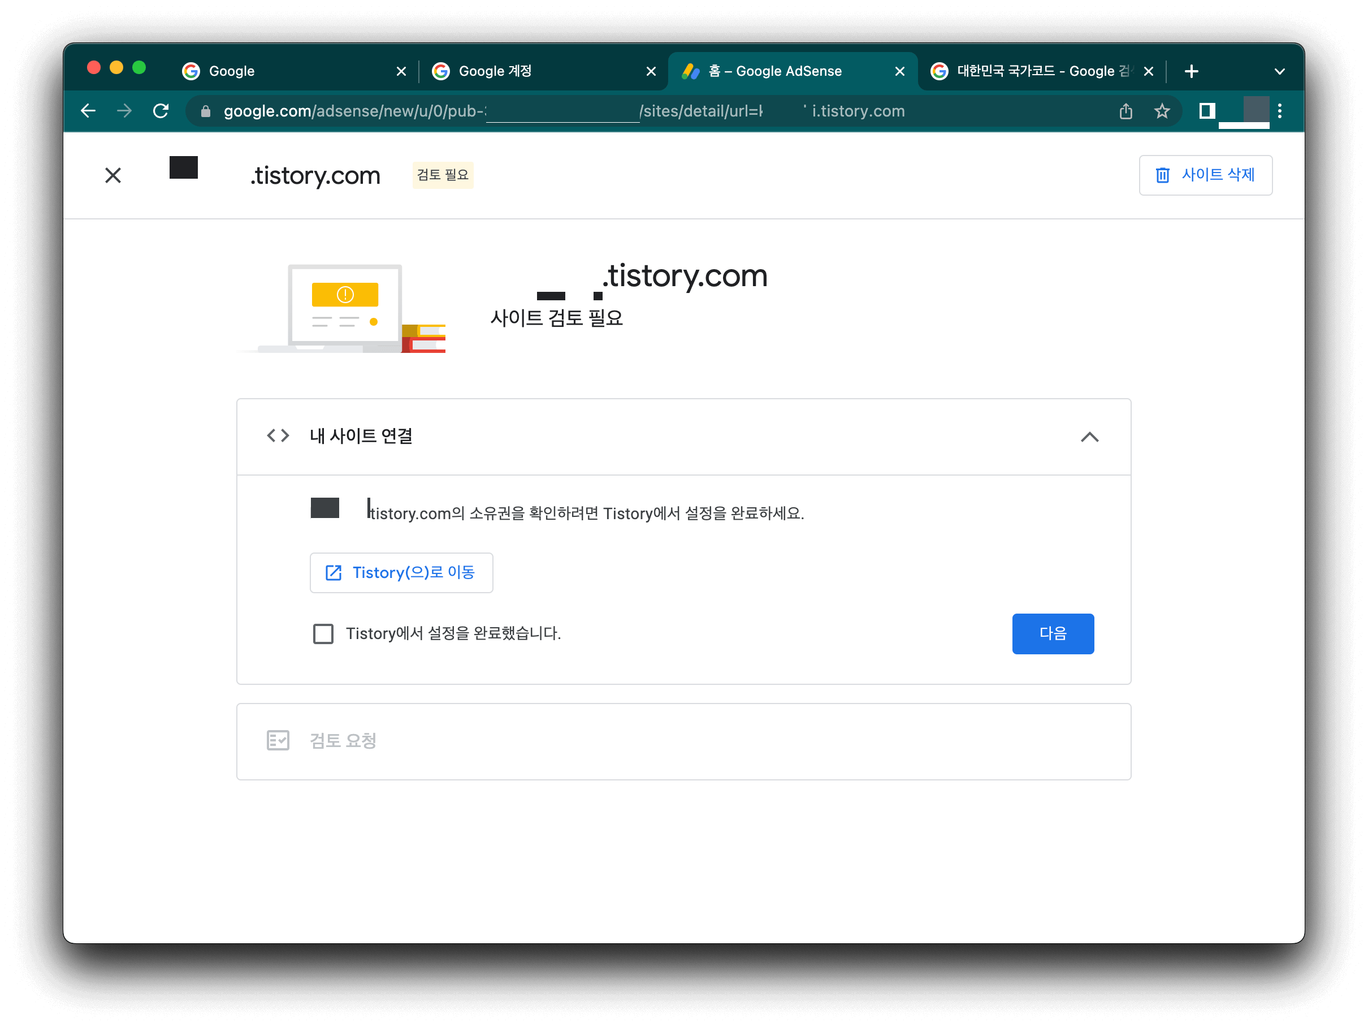Click the 사이트 삭제 button
The image size is (1368, 1027).
(1205, 175)
